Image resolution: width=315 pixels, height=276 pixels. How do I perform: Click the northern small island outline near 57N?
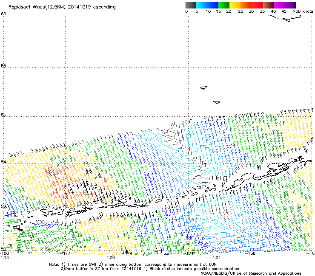204,88
